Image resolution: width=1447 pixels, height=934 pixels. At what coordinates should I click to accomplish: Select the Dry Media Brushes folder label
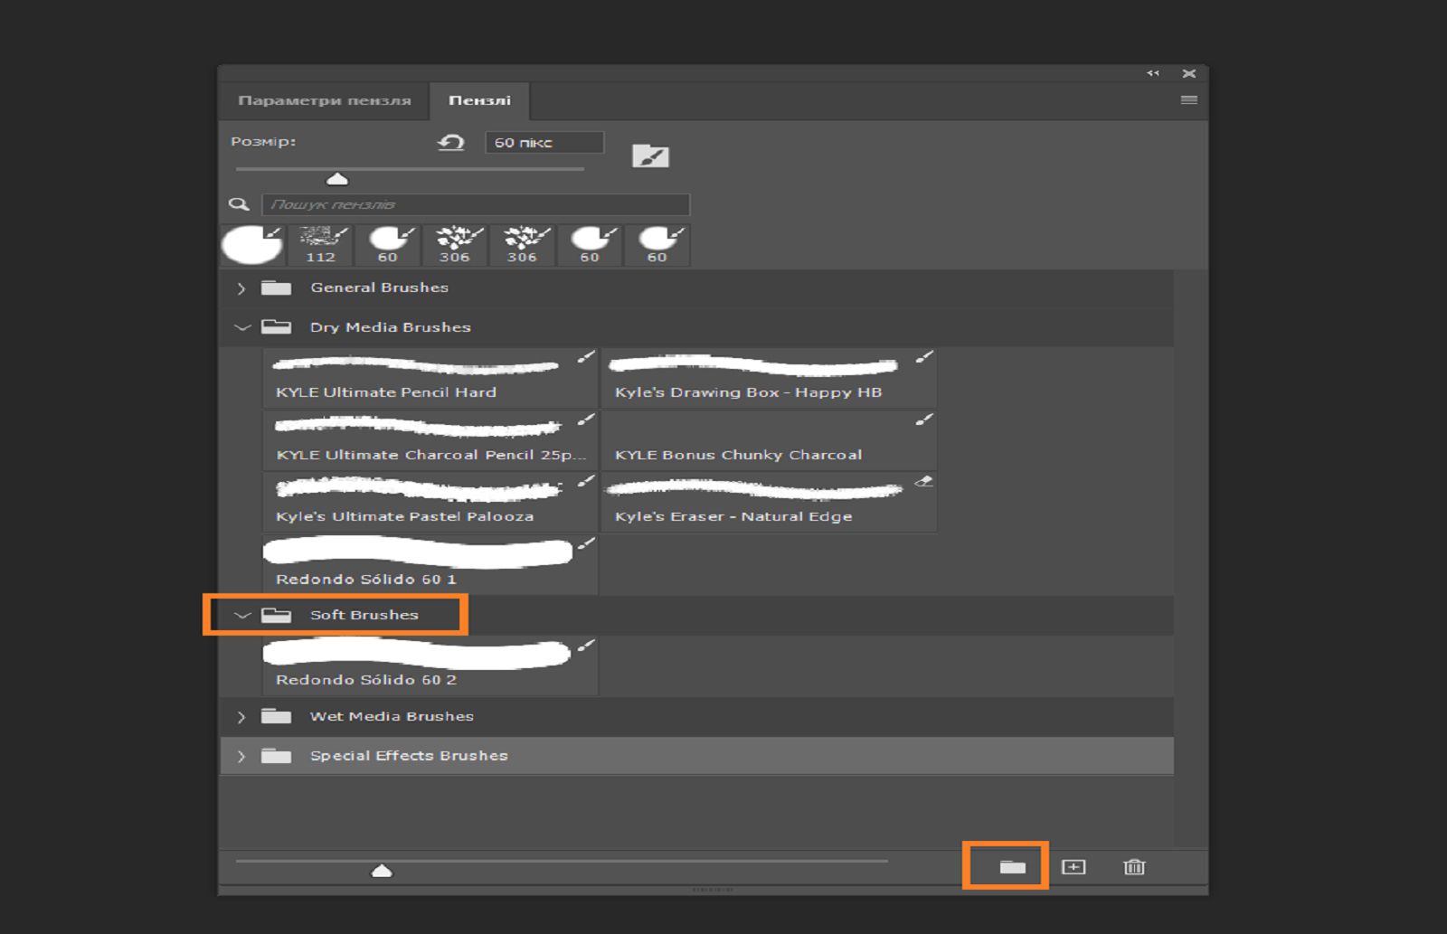tap(391, 327)
